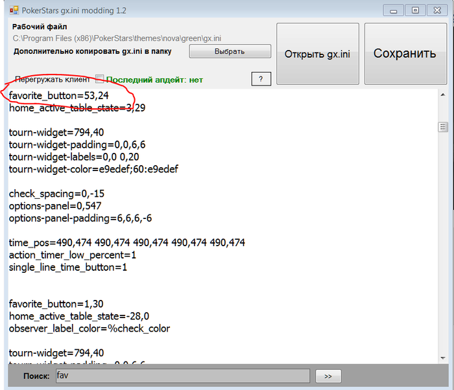Viewport: 454px width, 390px height.
Task: Click the Выбрать folder button
Action: [x=230, y=51]
